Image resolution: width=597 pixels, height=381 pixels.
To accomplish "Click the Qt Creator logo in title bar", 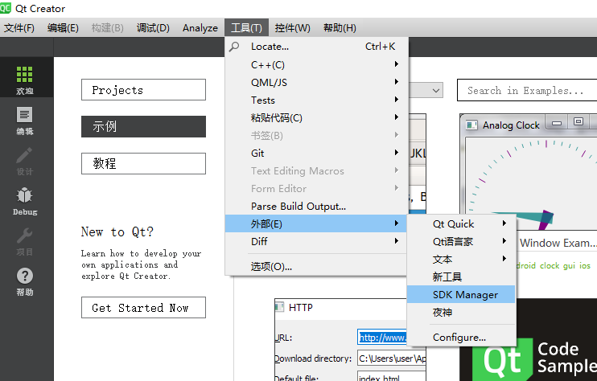I will (x=6, y=8).
